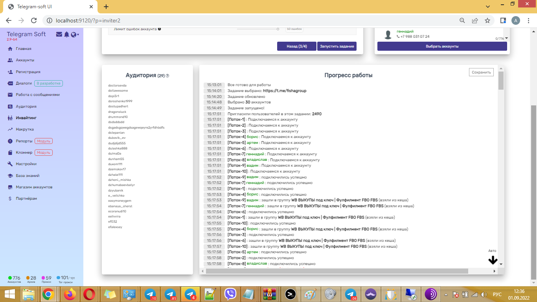Image resolution: width=537 pixels, height=302 pixels.
Task: Click the share page icon in address bar
Action: tap(475, 20)
